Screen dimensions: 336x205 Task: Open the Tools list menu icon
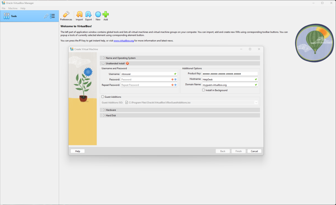point(52,16)
